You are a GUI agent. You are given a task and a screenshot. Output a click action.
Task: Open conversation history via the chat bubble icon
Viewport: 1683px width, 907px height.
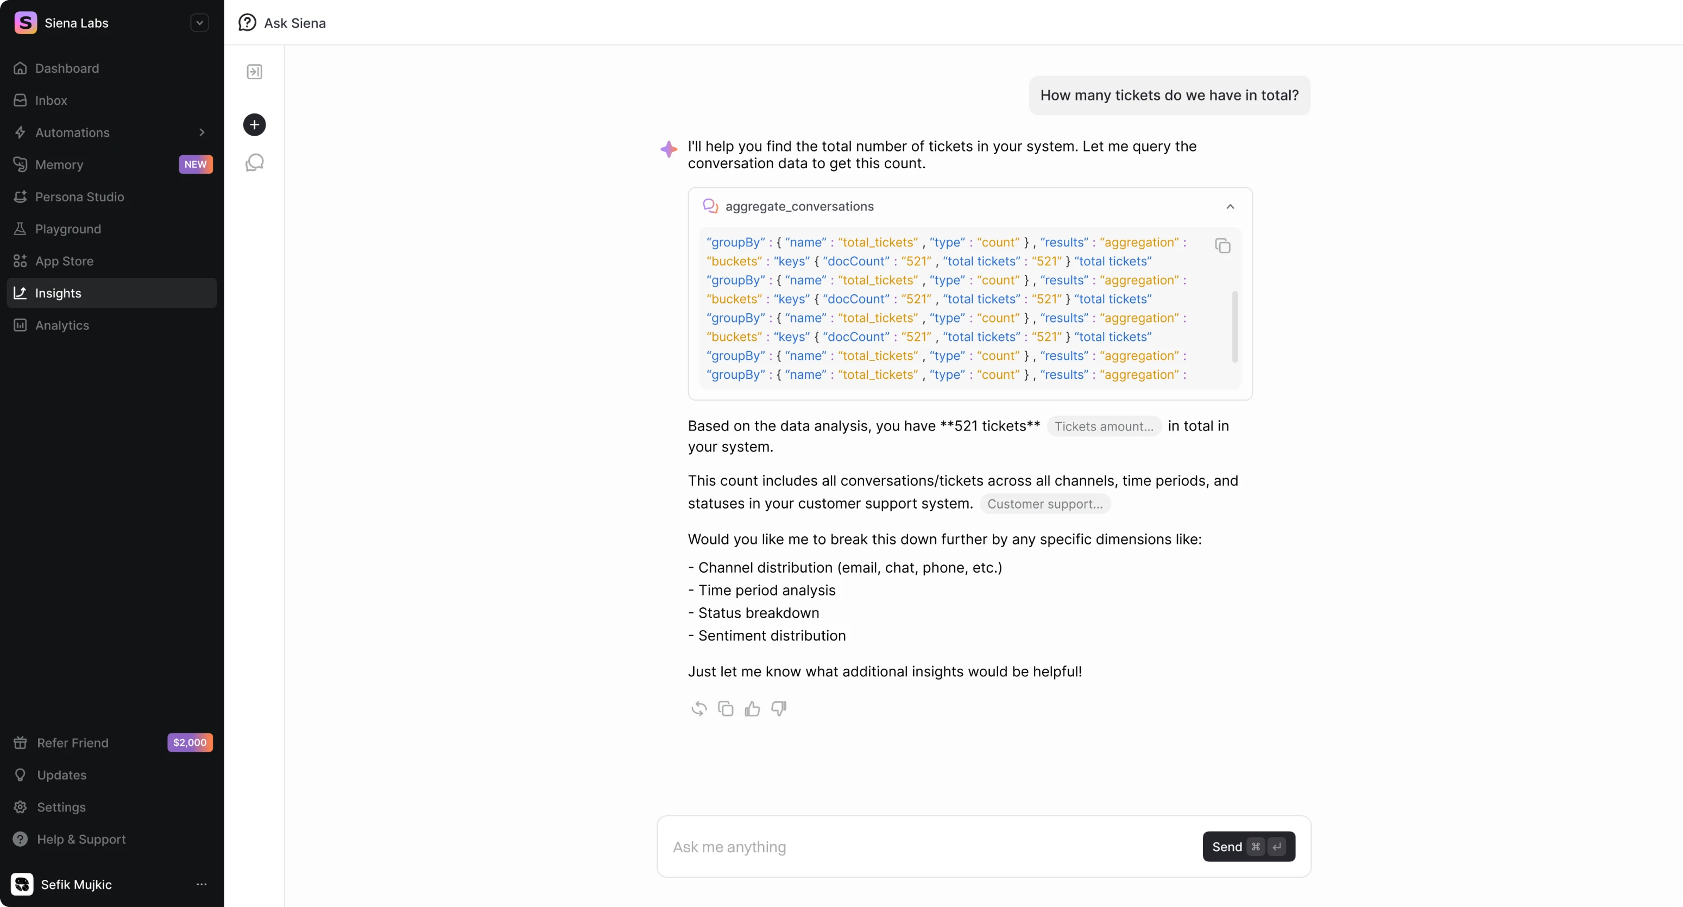(254, 163)
